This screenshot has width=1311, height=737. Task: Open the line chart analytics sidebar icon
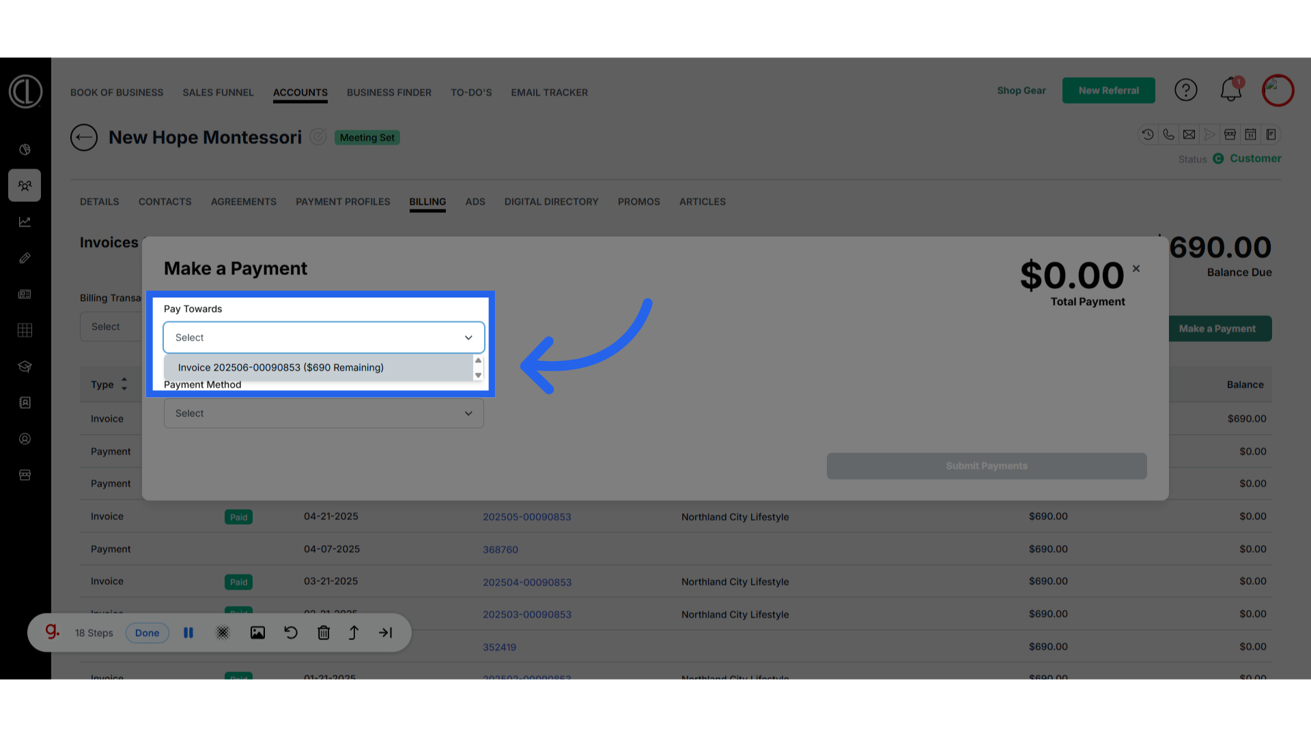(x=25, y=222)
